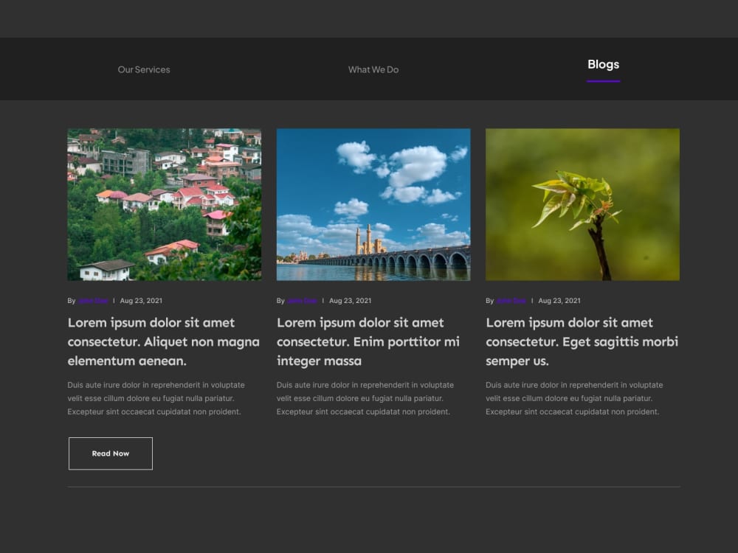Open the John Doe author link on third post
738x553 pixels.
pyautogui.click(x=511, y=300)
